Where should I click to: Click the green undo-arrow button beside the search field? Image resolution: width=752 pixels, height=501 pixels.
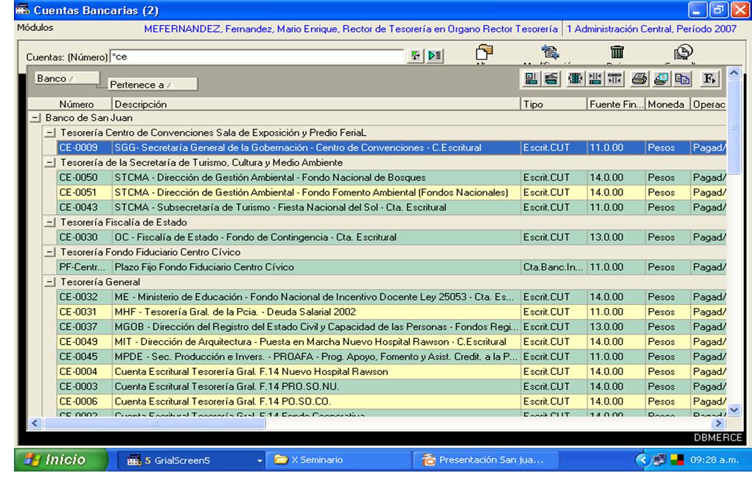click(x=415, y=55)
